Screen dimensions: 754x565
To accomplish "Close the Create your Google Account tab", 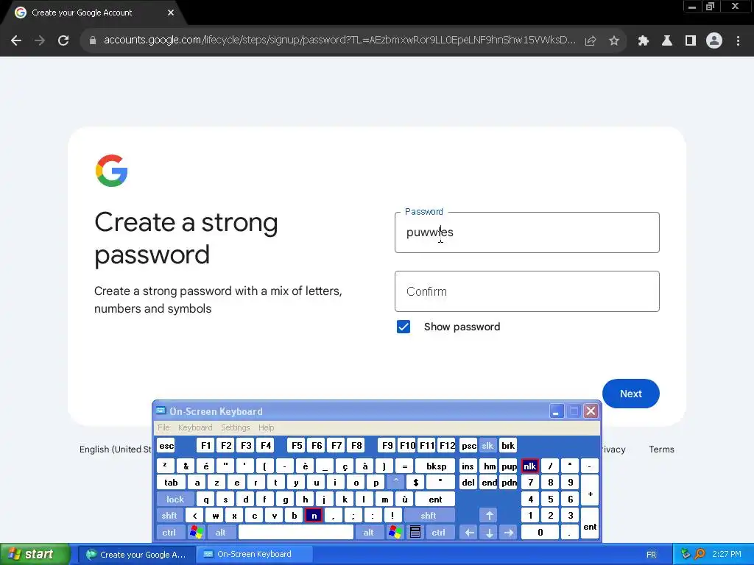I will [171, 13].
